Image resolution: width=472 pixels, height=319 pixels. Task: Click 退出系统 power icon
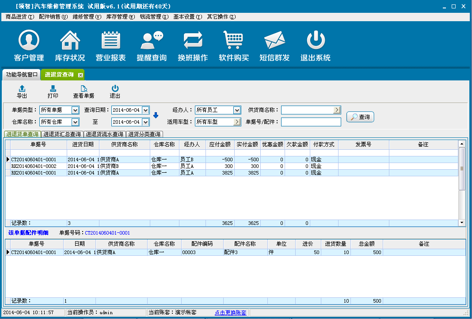(x=316, y=41)
